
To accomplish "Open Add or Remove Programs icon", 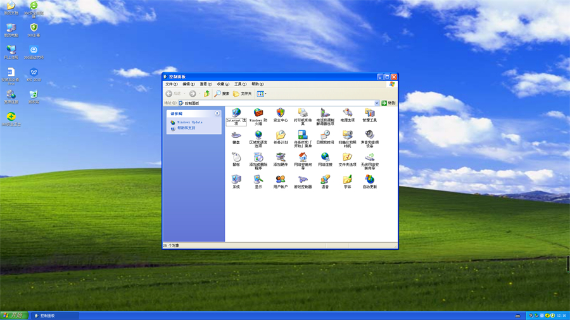I will click(x=258, y=161).
